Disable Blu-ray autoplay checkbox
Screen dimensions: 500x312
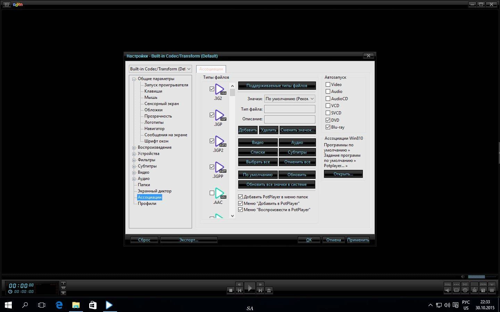(x=328, y=127)
